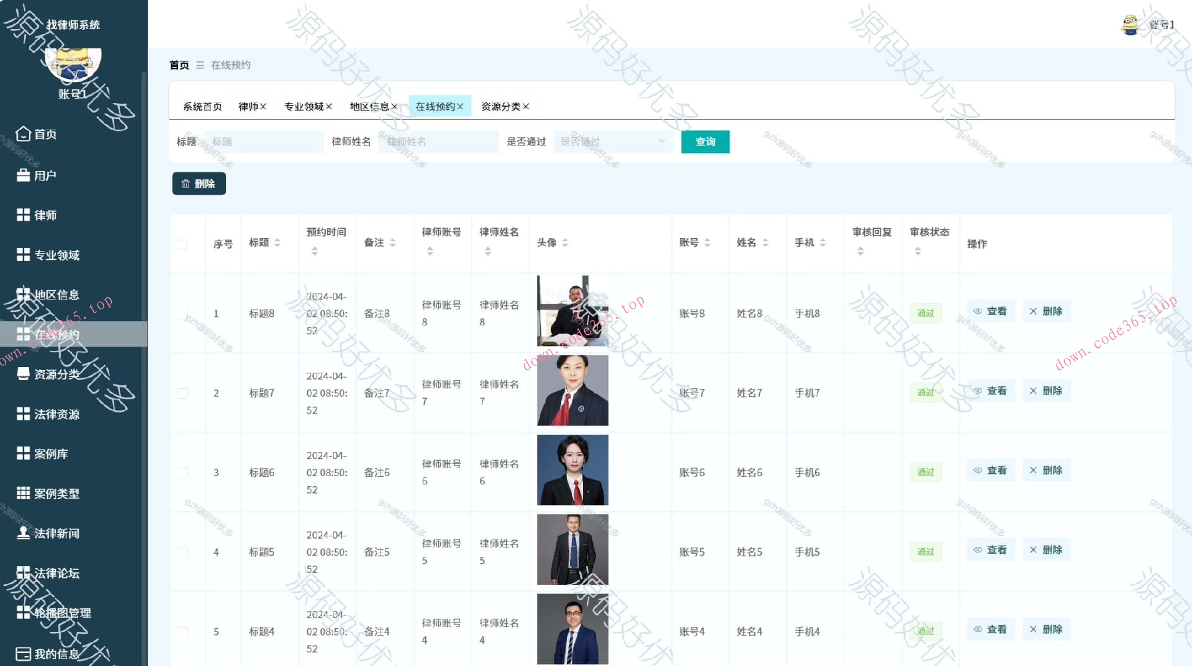
Task: Check the checkbox for row 标题6
Action: pos(183,472)
